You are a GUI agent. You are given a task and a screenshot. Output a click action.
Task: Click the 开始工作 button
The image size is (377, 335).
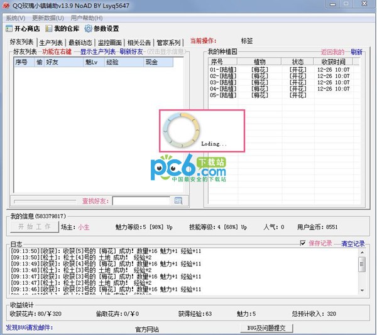(35, 226)
